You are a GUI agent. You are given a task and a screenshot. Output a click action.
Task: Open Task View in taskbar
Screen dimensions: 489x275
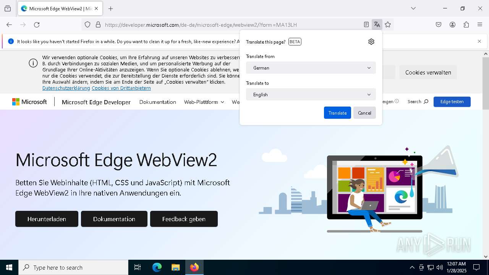pos(138,267)
